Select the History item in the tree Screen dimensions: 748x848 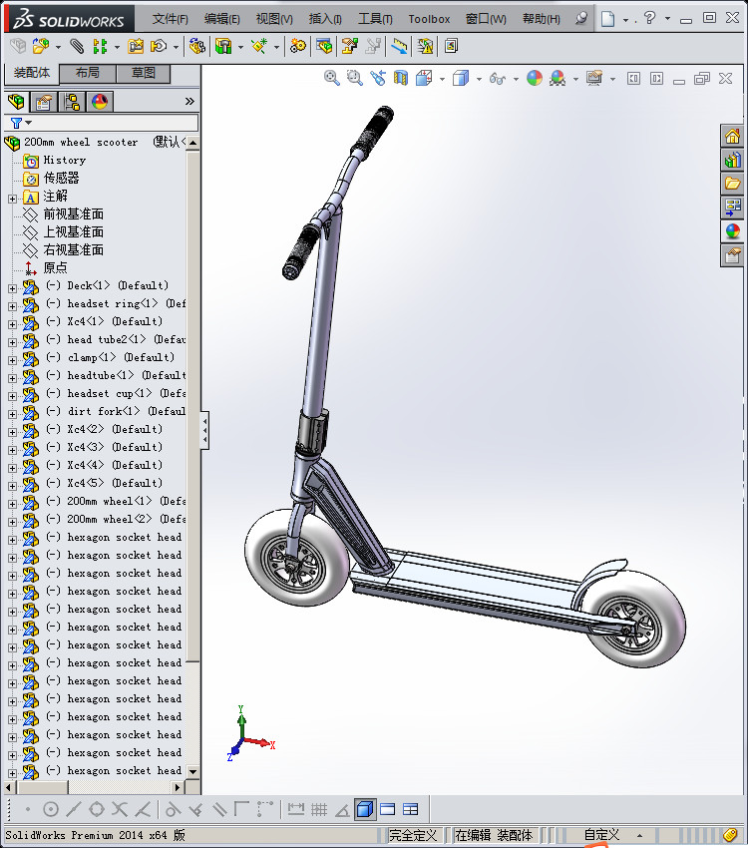[x=64, y=160]
